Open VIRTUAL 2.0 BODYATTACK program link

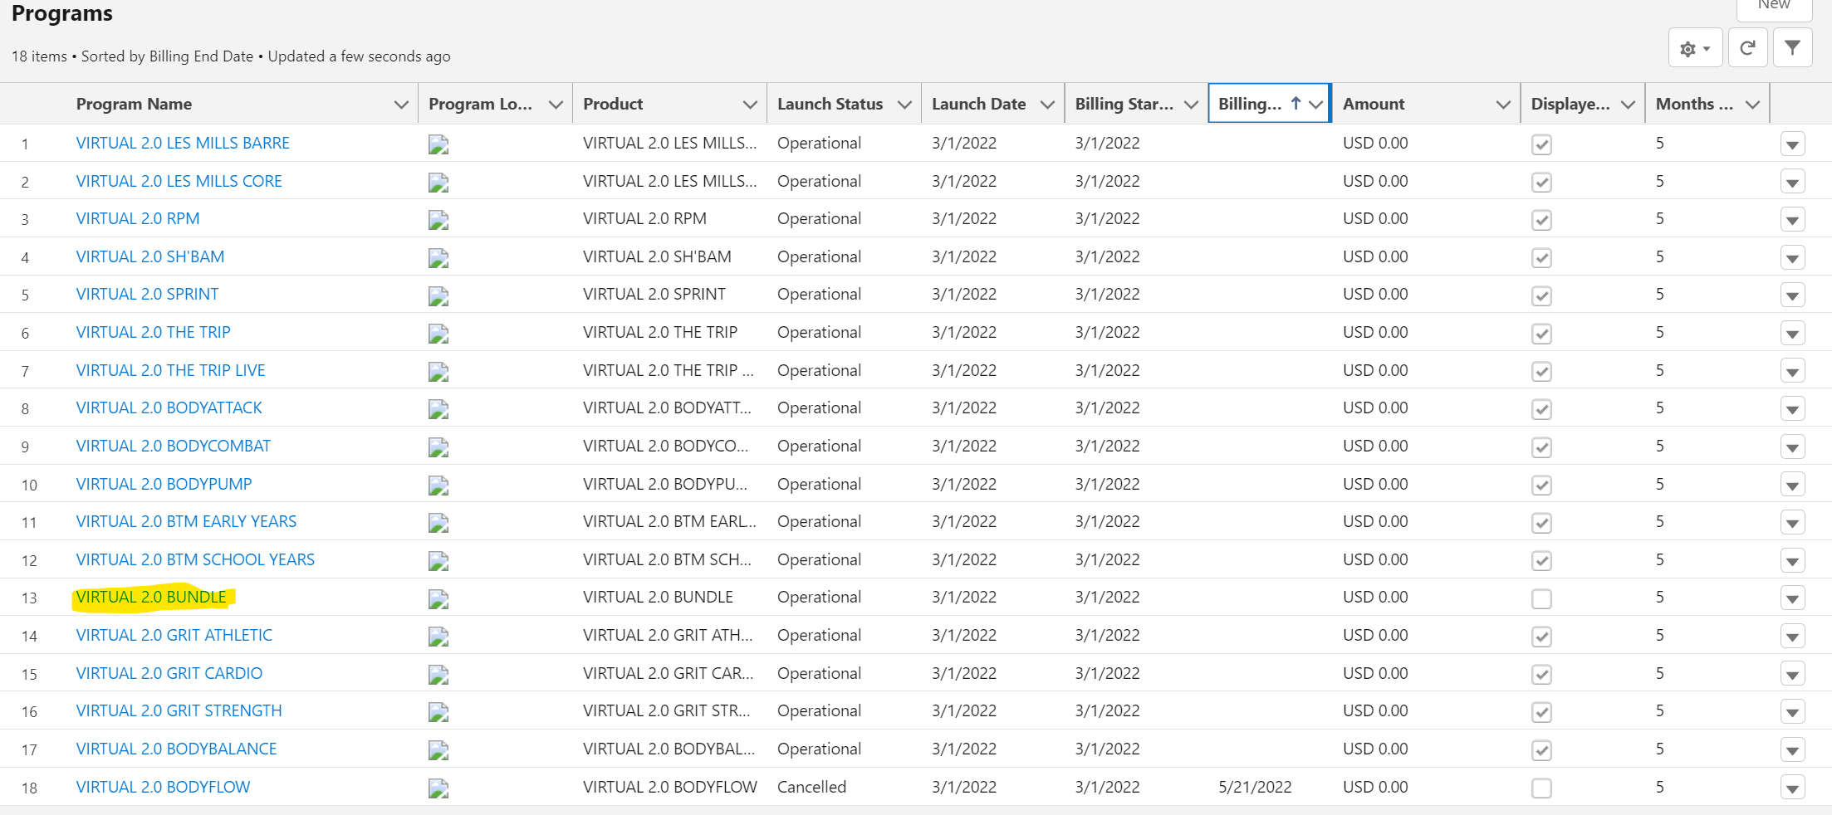pyautogui.click(x=169, y=407)
